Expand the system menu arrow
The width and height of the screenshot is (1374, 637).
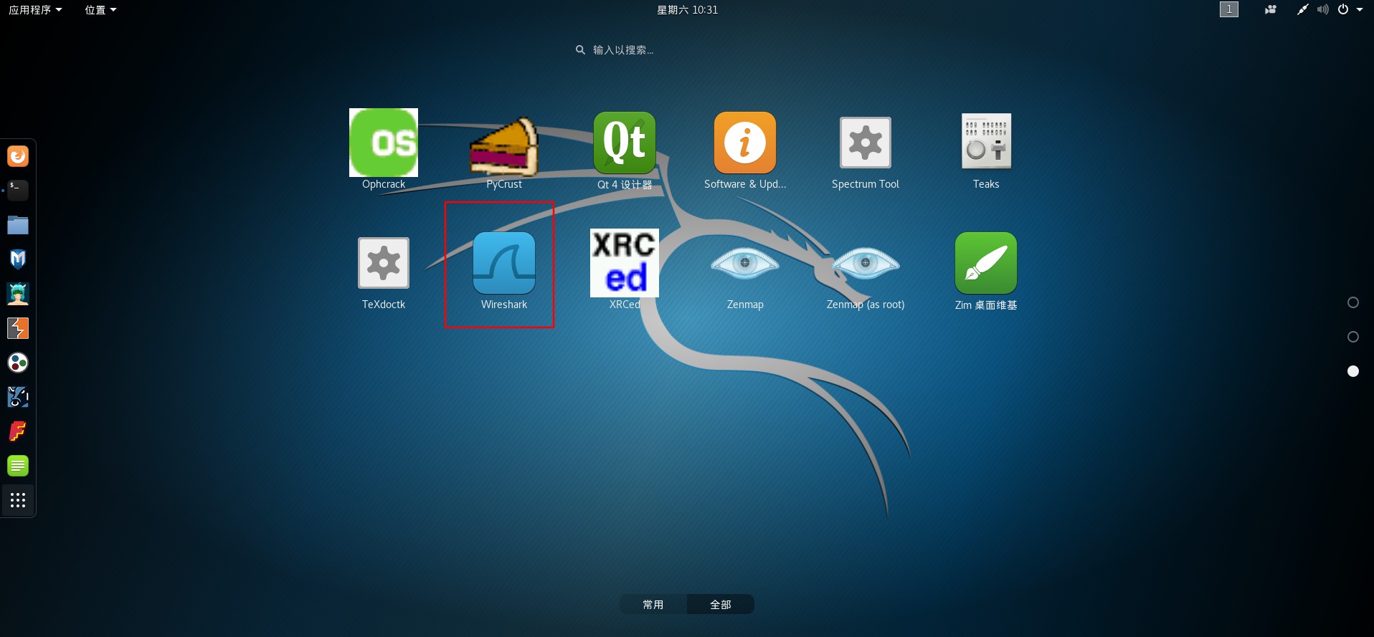pyautogui.click(x=1360, y=9)
